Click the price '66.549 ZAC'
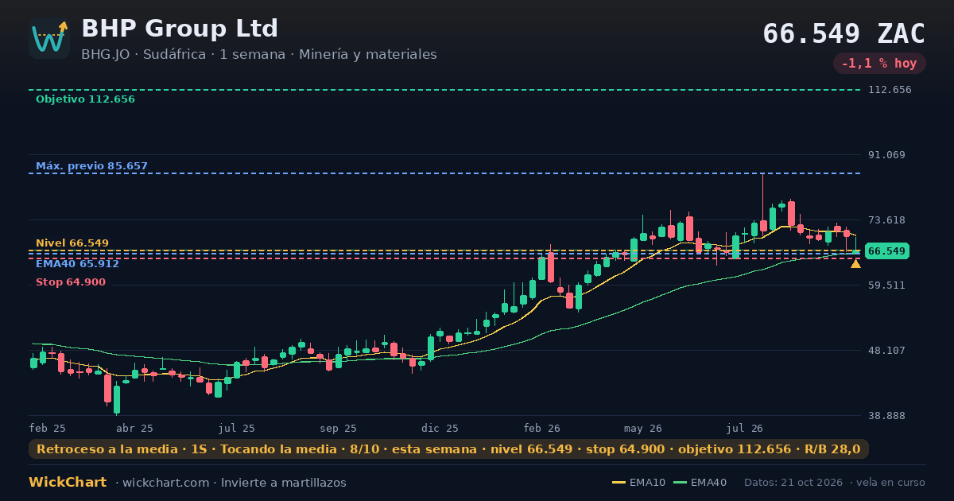This screenshot has height=501, width=954. click(x=843, y=34)
